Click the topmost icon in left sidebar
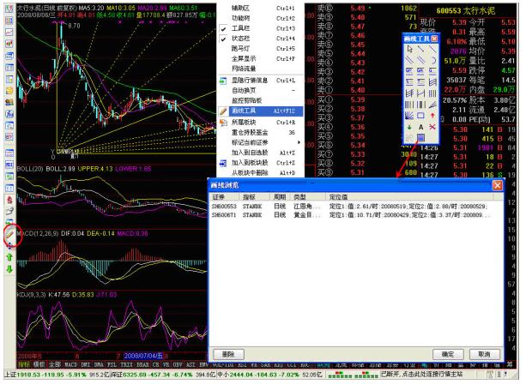 [x=9, y=9]
